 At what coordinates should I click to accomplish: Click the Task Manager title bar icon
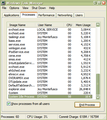click(x=3, y=3)
